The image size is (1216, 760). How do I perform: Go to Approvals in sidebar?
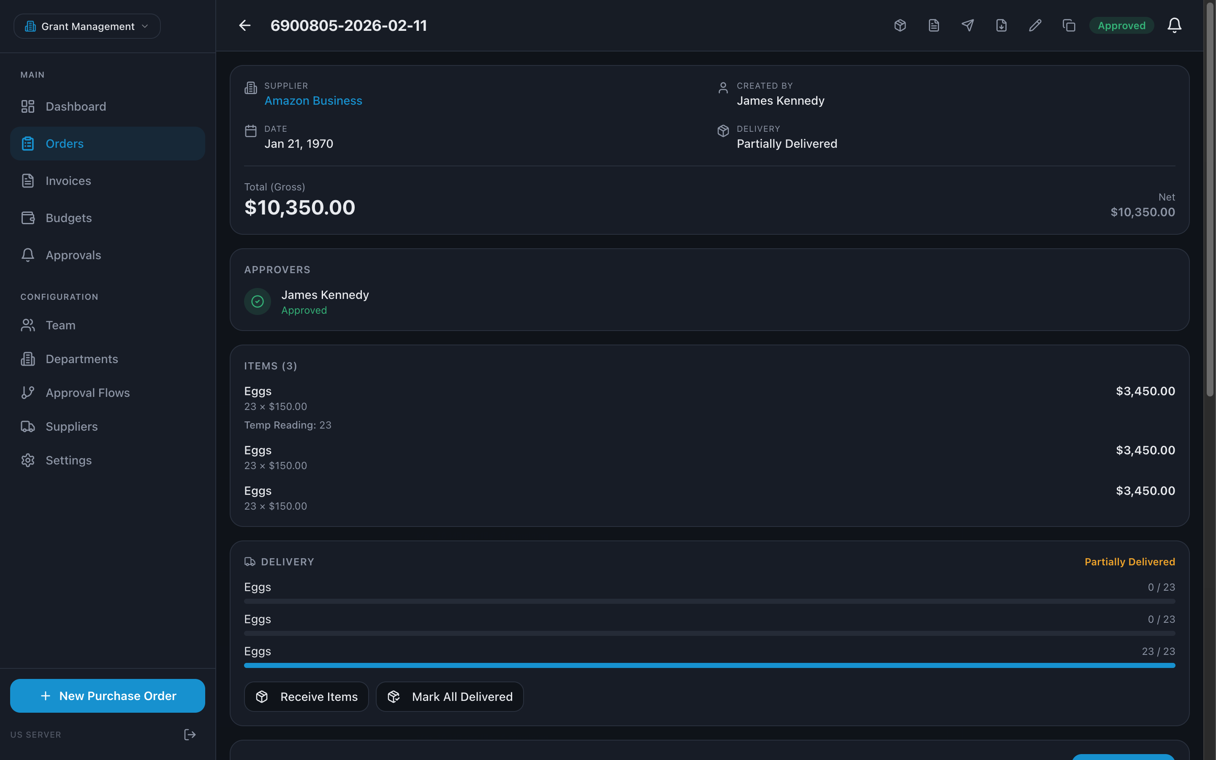coord(108,255)
